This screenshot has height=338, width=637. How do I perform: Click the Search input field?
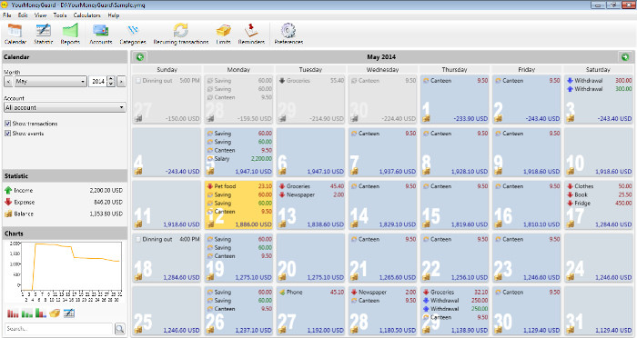point(58,329)
